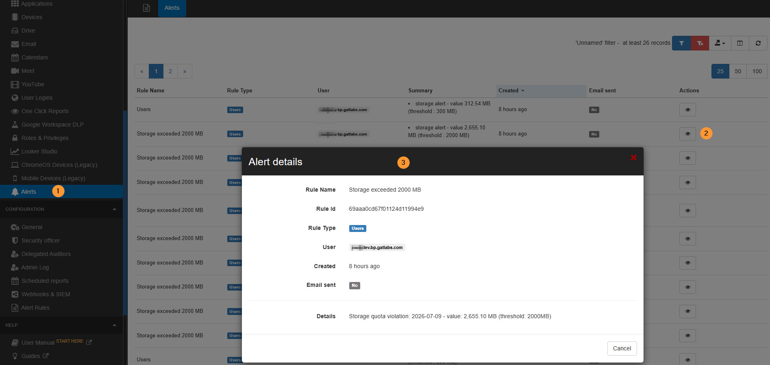Go to Email audit section
The image size is (770, 365).
(x=28, y=44)
